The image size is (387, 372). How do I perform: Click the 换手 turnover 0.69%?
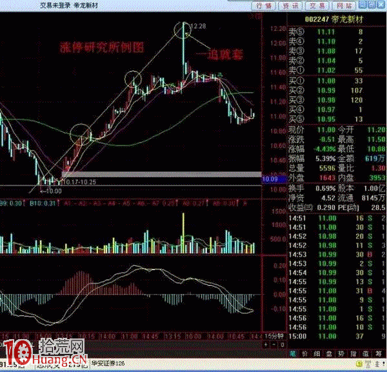point(326,188)
